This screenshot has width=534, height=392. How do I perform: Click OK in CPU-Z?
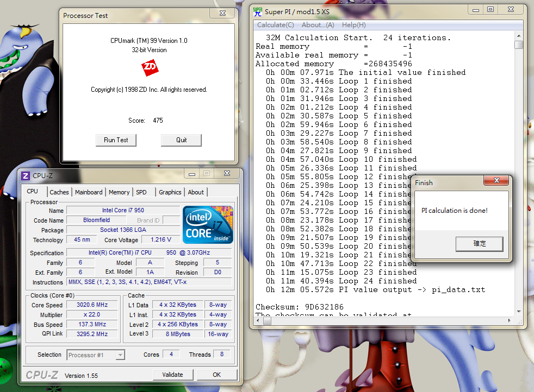point(217,375)
